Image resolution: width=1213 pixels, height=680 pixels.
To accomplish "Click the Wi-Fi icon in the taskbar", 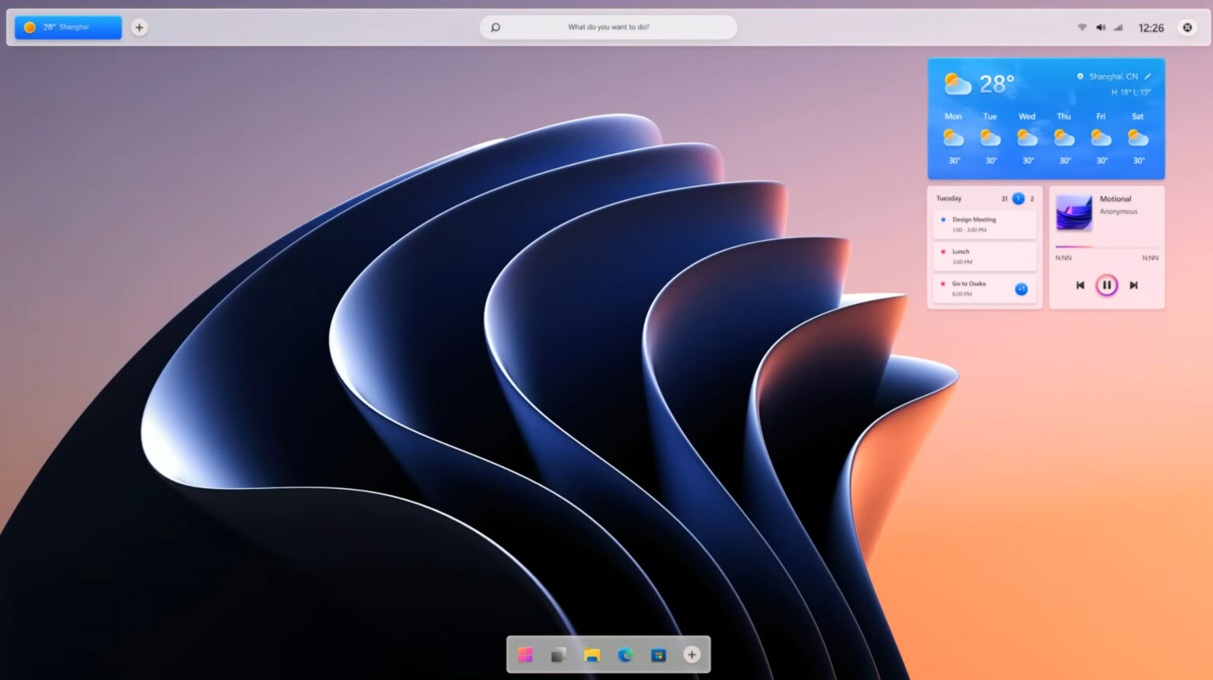I will point(1082,26).
